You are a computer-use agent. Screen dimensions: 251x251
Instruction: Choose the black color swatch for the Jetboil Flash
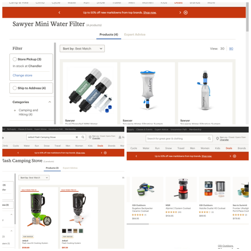64,231
